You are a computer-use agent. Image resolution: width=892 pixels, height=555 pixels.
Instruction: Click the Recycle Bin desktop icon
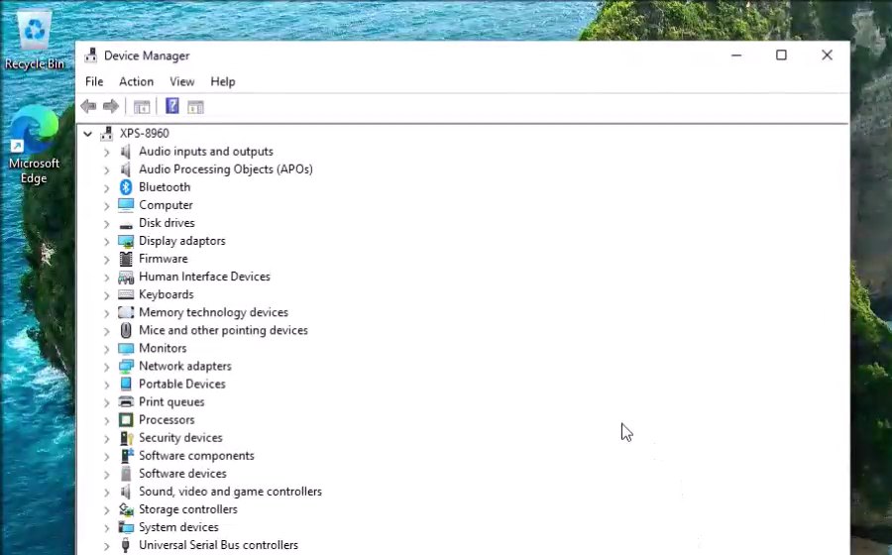[x=34, y=41]
